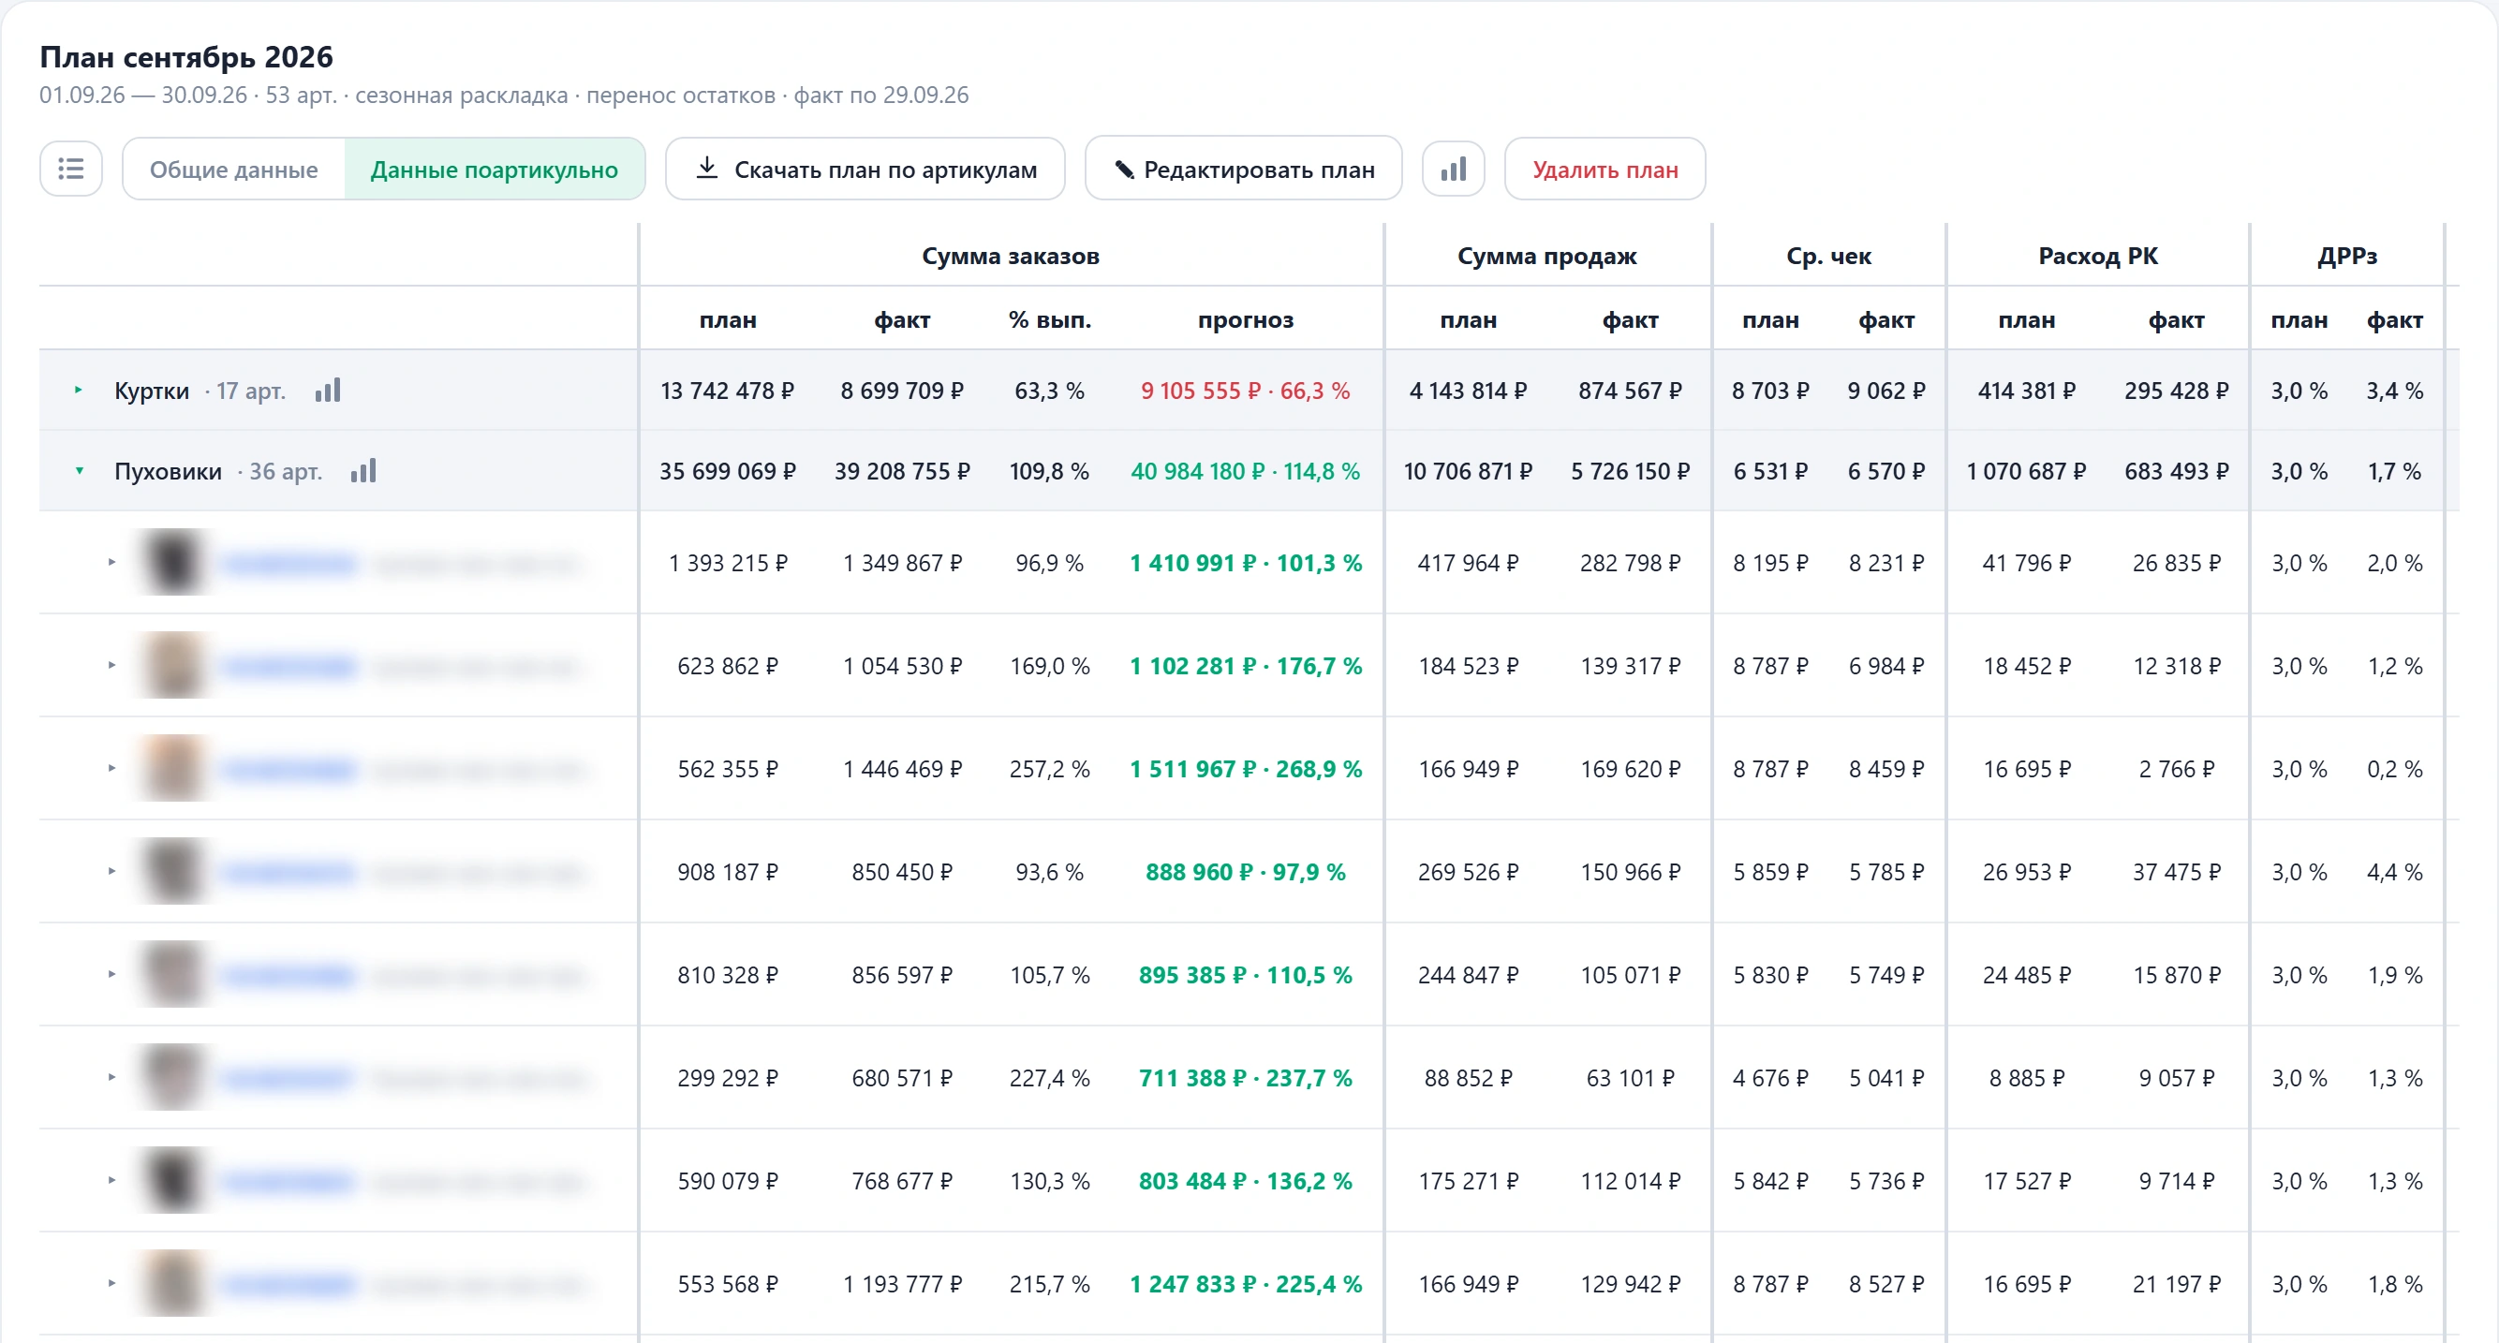2499x1343 pixels.
Task: Click Ср. чек column group header
Action: [x=1828, y=256]
